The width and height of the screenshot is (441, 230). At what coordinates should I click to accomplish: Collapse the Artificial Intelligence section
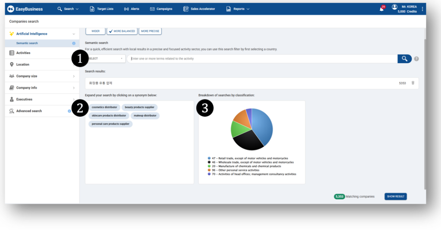(x=74, y=34)
